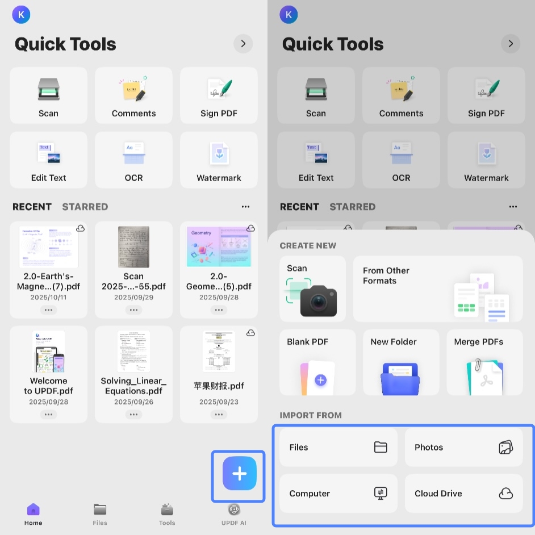Tap cloud icon on 苹果财报.pdf

point(251,333)
